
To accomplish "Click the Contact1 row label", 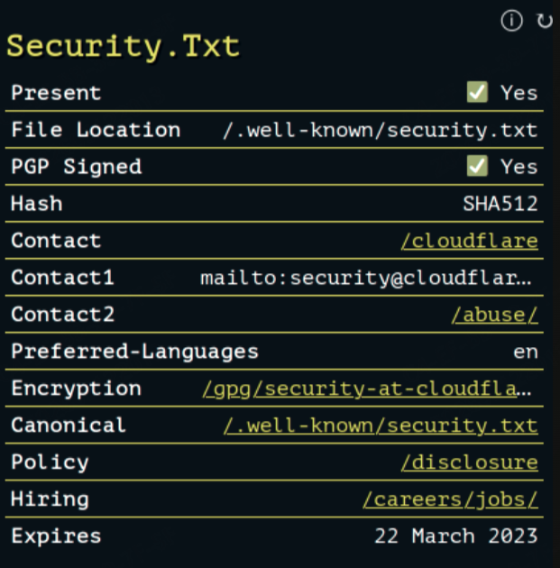I will point(62,278).
